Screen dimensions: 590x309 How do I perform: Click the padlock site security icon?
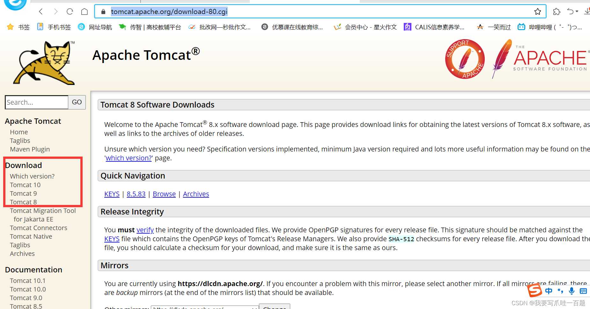103,12
